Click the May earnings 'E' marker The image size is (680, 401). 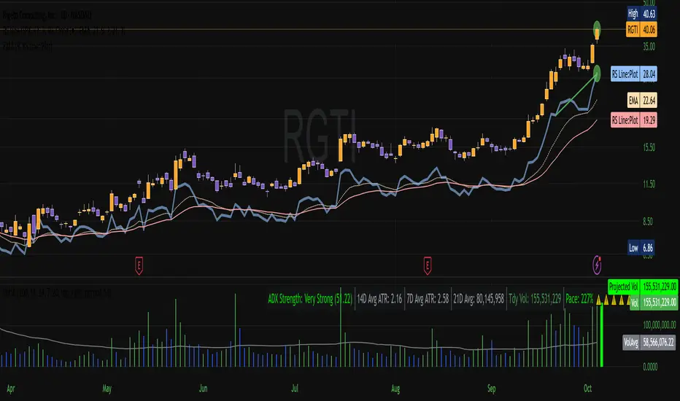coord(139,265)
